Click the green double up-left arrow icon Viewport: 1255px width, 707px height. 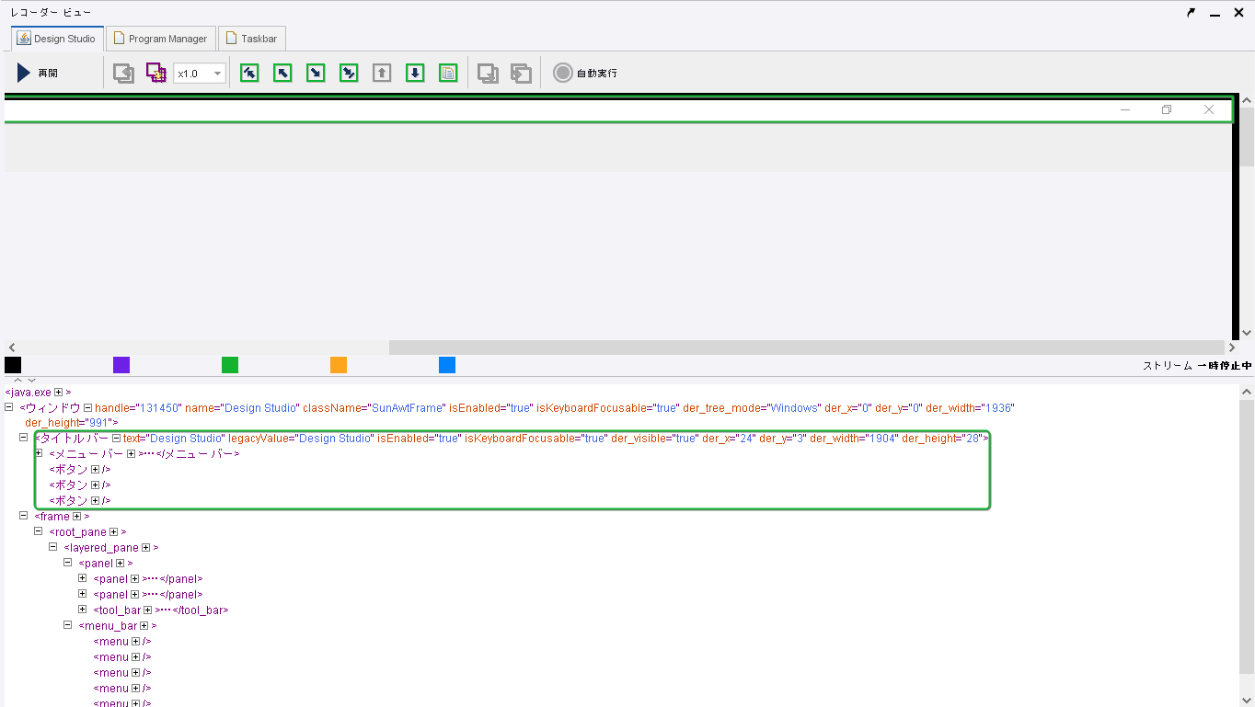point(249,73)
